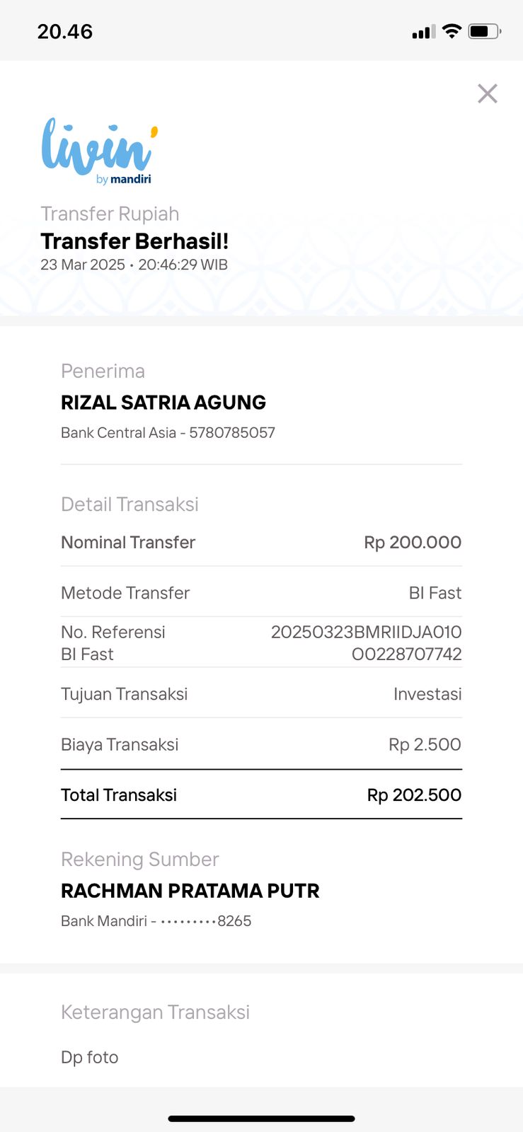Tap the Biaya Transaksi Rp 2.500 fee

click(425, 744)
